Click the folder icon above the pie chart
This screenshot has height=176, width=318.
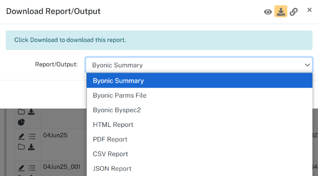21,112
